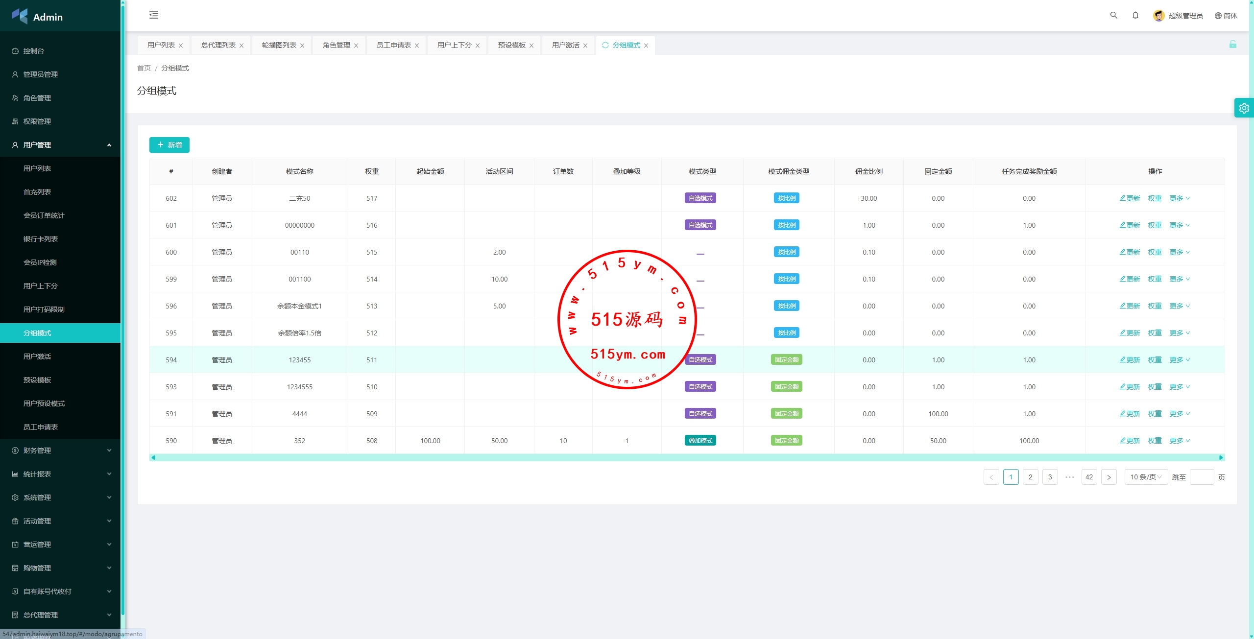Close the 用户列表 tab
The height and width of the screenshot is (639, 1254).
pos(181,46)
